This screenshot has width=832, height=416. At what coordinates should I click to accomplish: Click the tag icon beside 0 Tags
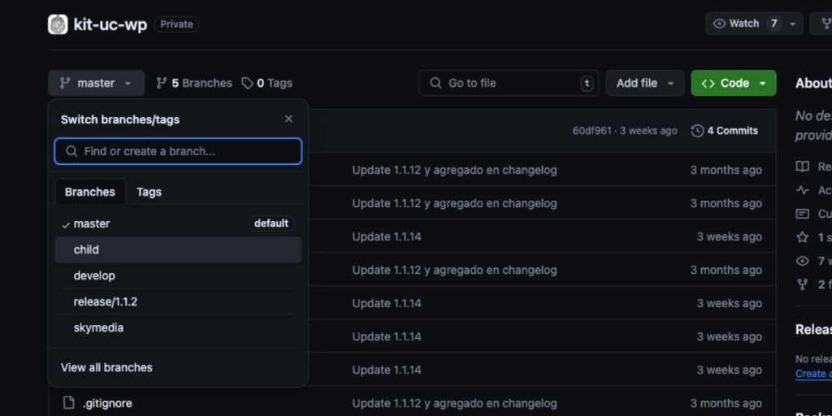[247, 83]
